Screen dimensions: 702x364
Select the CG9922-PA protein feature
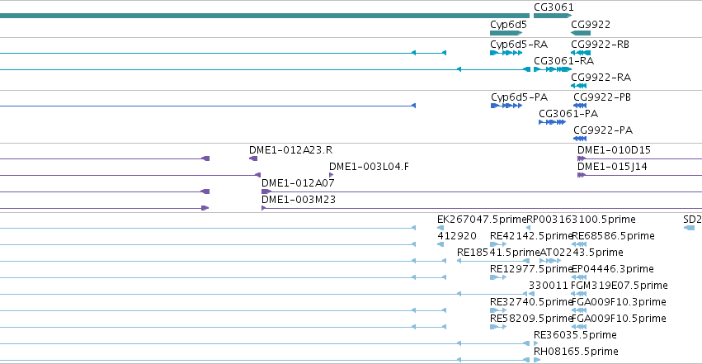(x=580, y=139)
